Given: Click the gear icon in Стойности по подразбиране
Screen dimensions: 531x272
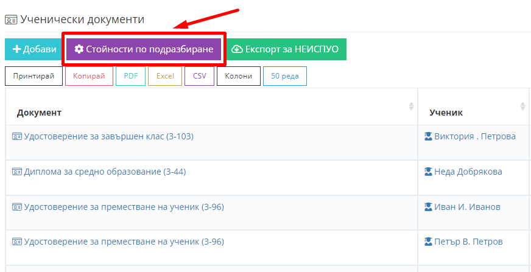Looking at the screenshot, I should (79, 49).
